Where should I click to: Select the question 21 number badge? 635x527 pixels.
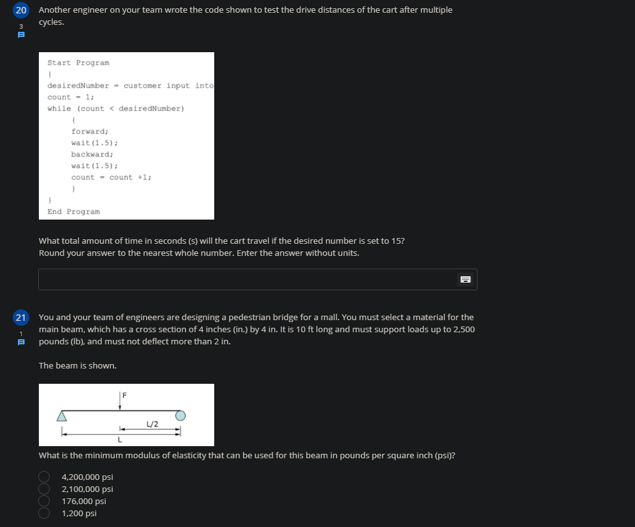click(x=21, y=318)
